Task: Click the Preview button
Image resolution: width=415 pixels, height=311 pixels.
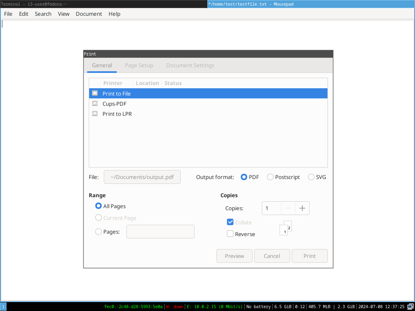Action: pos(234,256)
